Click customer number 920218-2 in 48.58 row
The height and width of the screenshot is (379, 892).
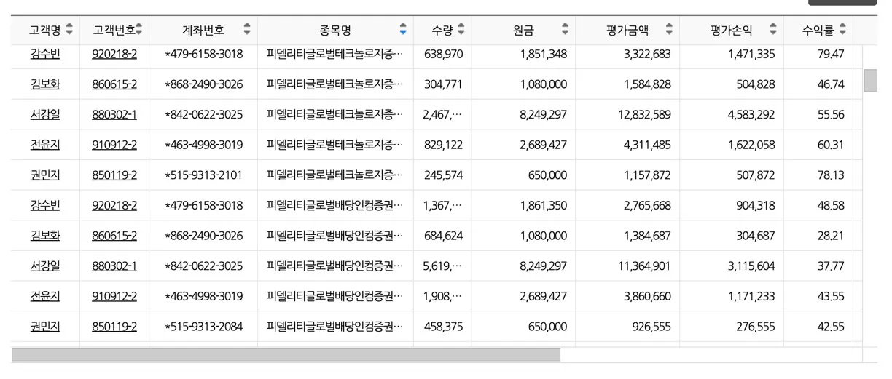(114, 206)
